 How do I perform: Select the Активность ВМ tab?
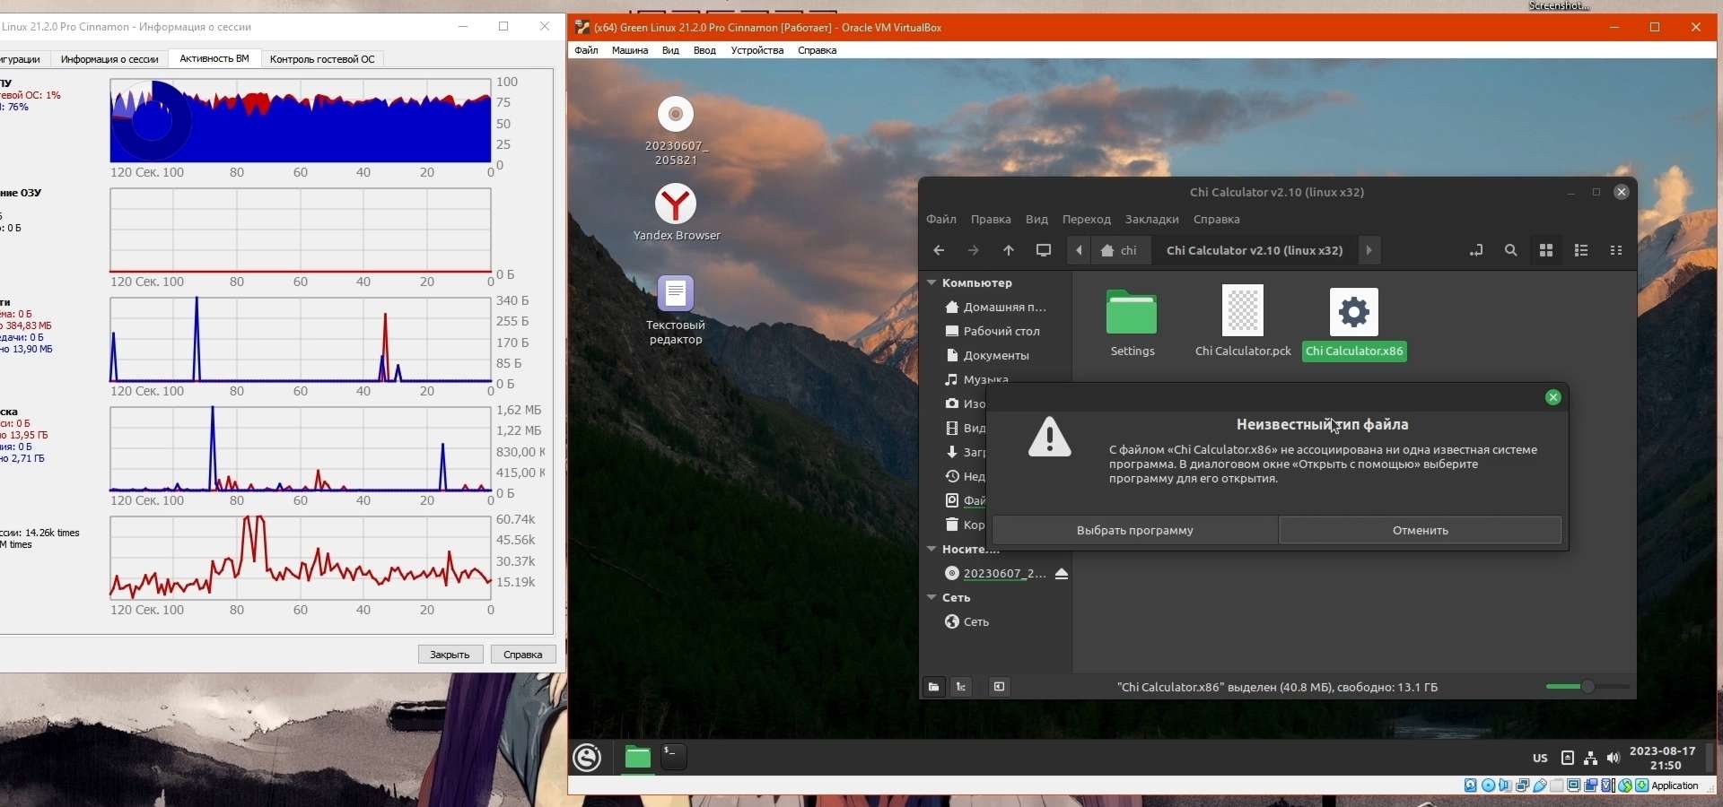click(214, 58)
